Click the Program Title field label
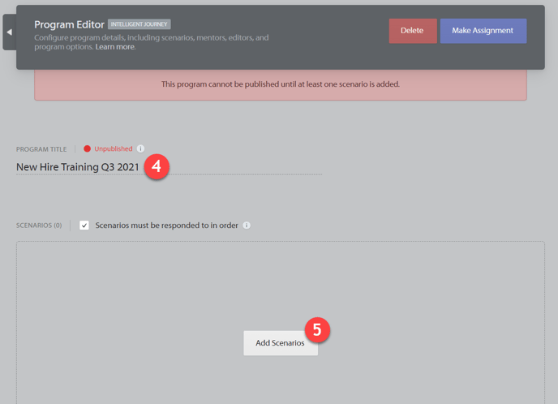This screenshot has height=404, width=558. 41,149
